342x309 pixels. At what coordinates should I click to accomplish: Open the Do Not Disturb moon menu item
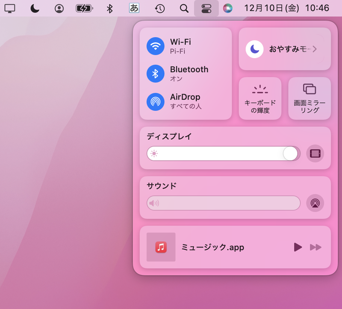[34, 8]
